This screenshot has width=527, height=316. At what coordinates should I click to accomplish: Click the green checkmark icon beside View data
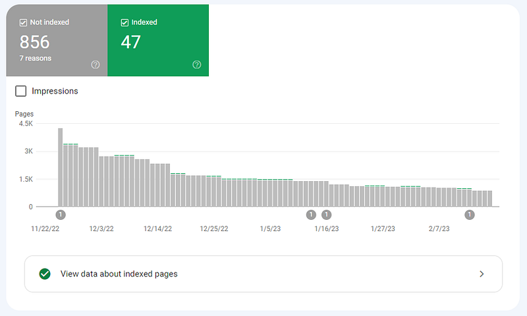[45, 274]
